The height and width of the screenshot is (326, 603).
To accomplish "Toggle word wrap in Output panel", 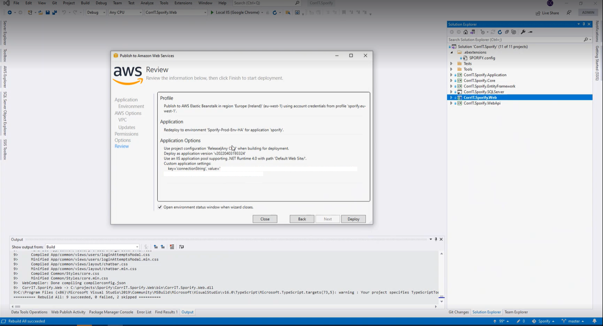I will (x=181, y=247).
